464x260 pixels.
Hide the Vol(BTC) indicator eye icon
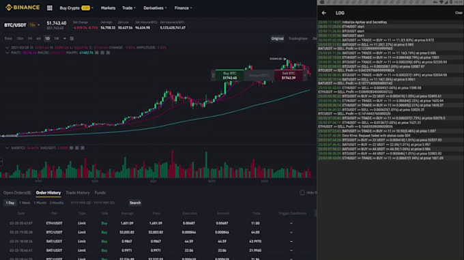(x=72, y=147)
